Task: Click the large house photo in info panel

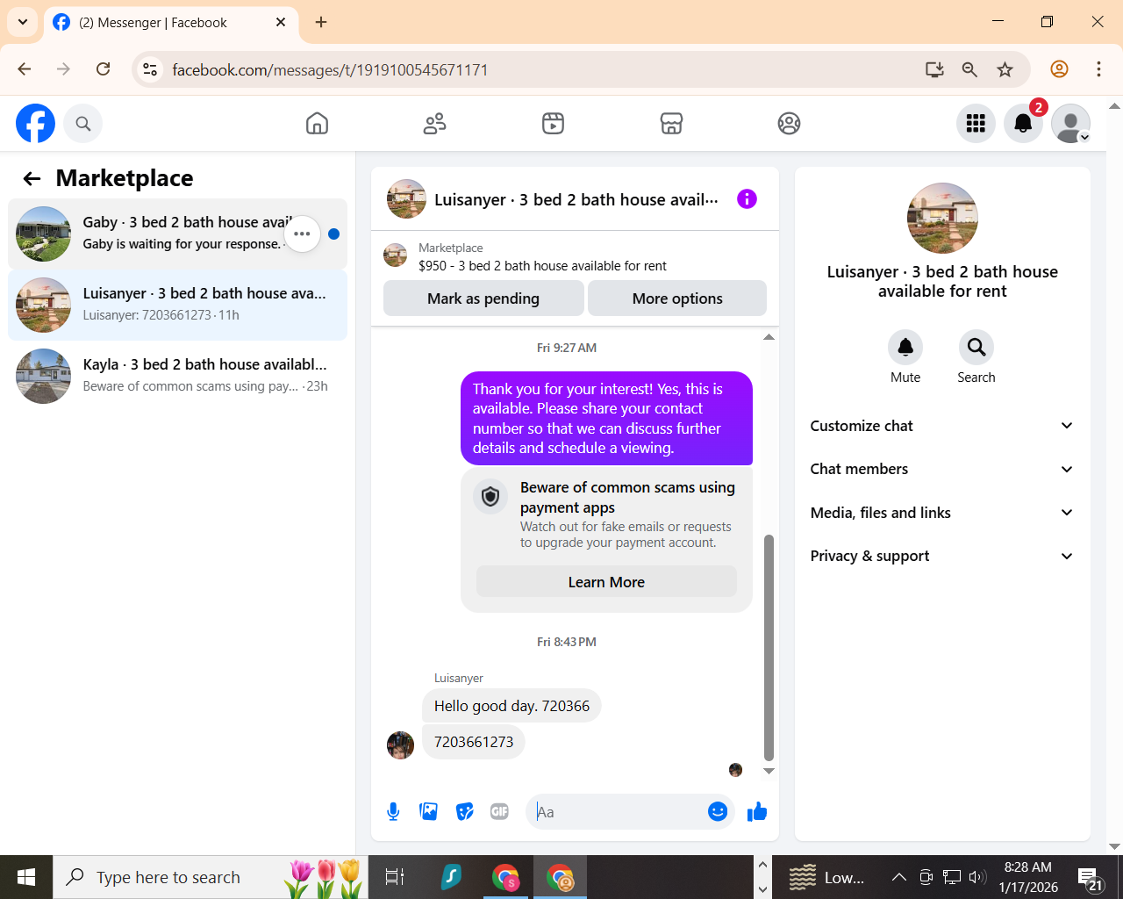Action: (942, 219)
